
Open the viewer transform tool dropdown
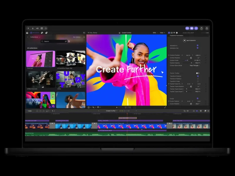pyautogui.click(x=89, y=107)
